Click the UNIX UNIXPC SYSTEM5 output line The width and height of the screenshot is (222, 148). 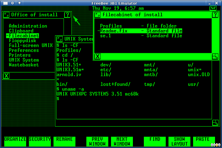click(98, 94)
